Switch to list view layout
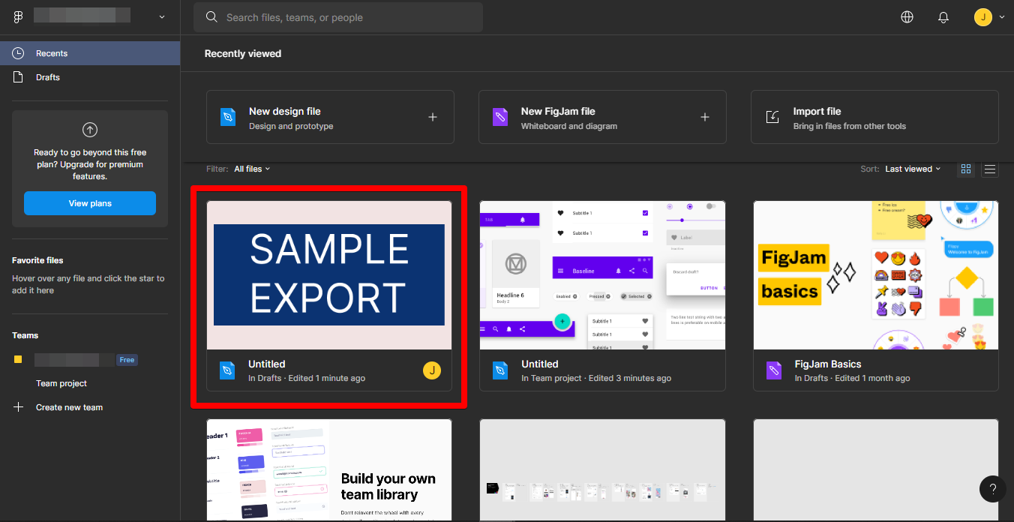Image resolution: width=1014 pixels, height=522 pixels. tap(990, 169)
